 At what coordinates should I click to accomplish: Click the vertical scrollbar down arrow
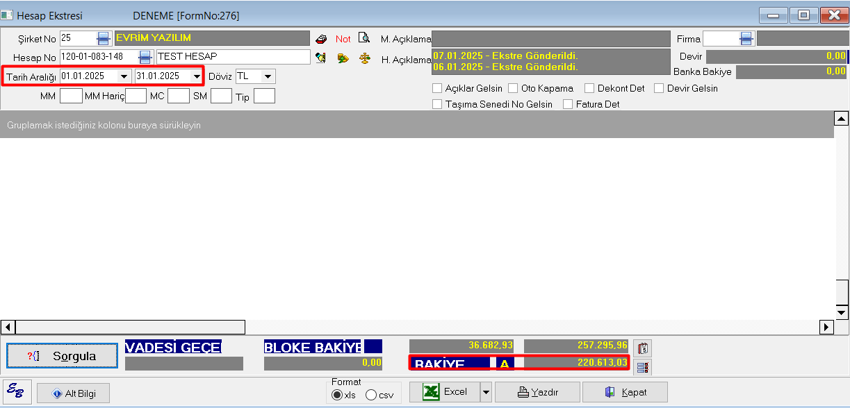point(842,312)
